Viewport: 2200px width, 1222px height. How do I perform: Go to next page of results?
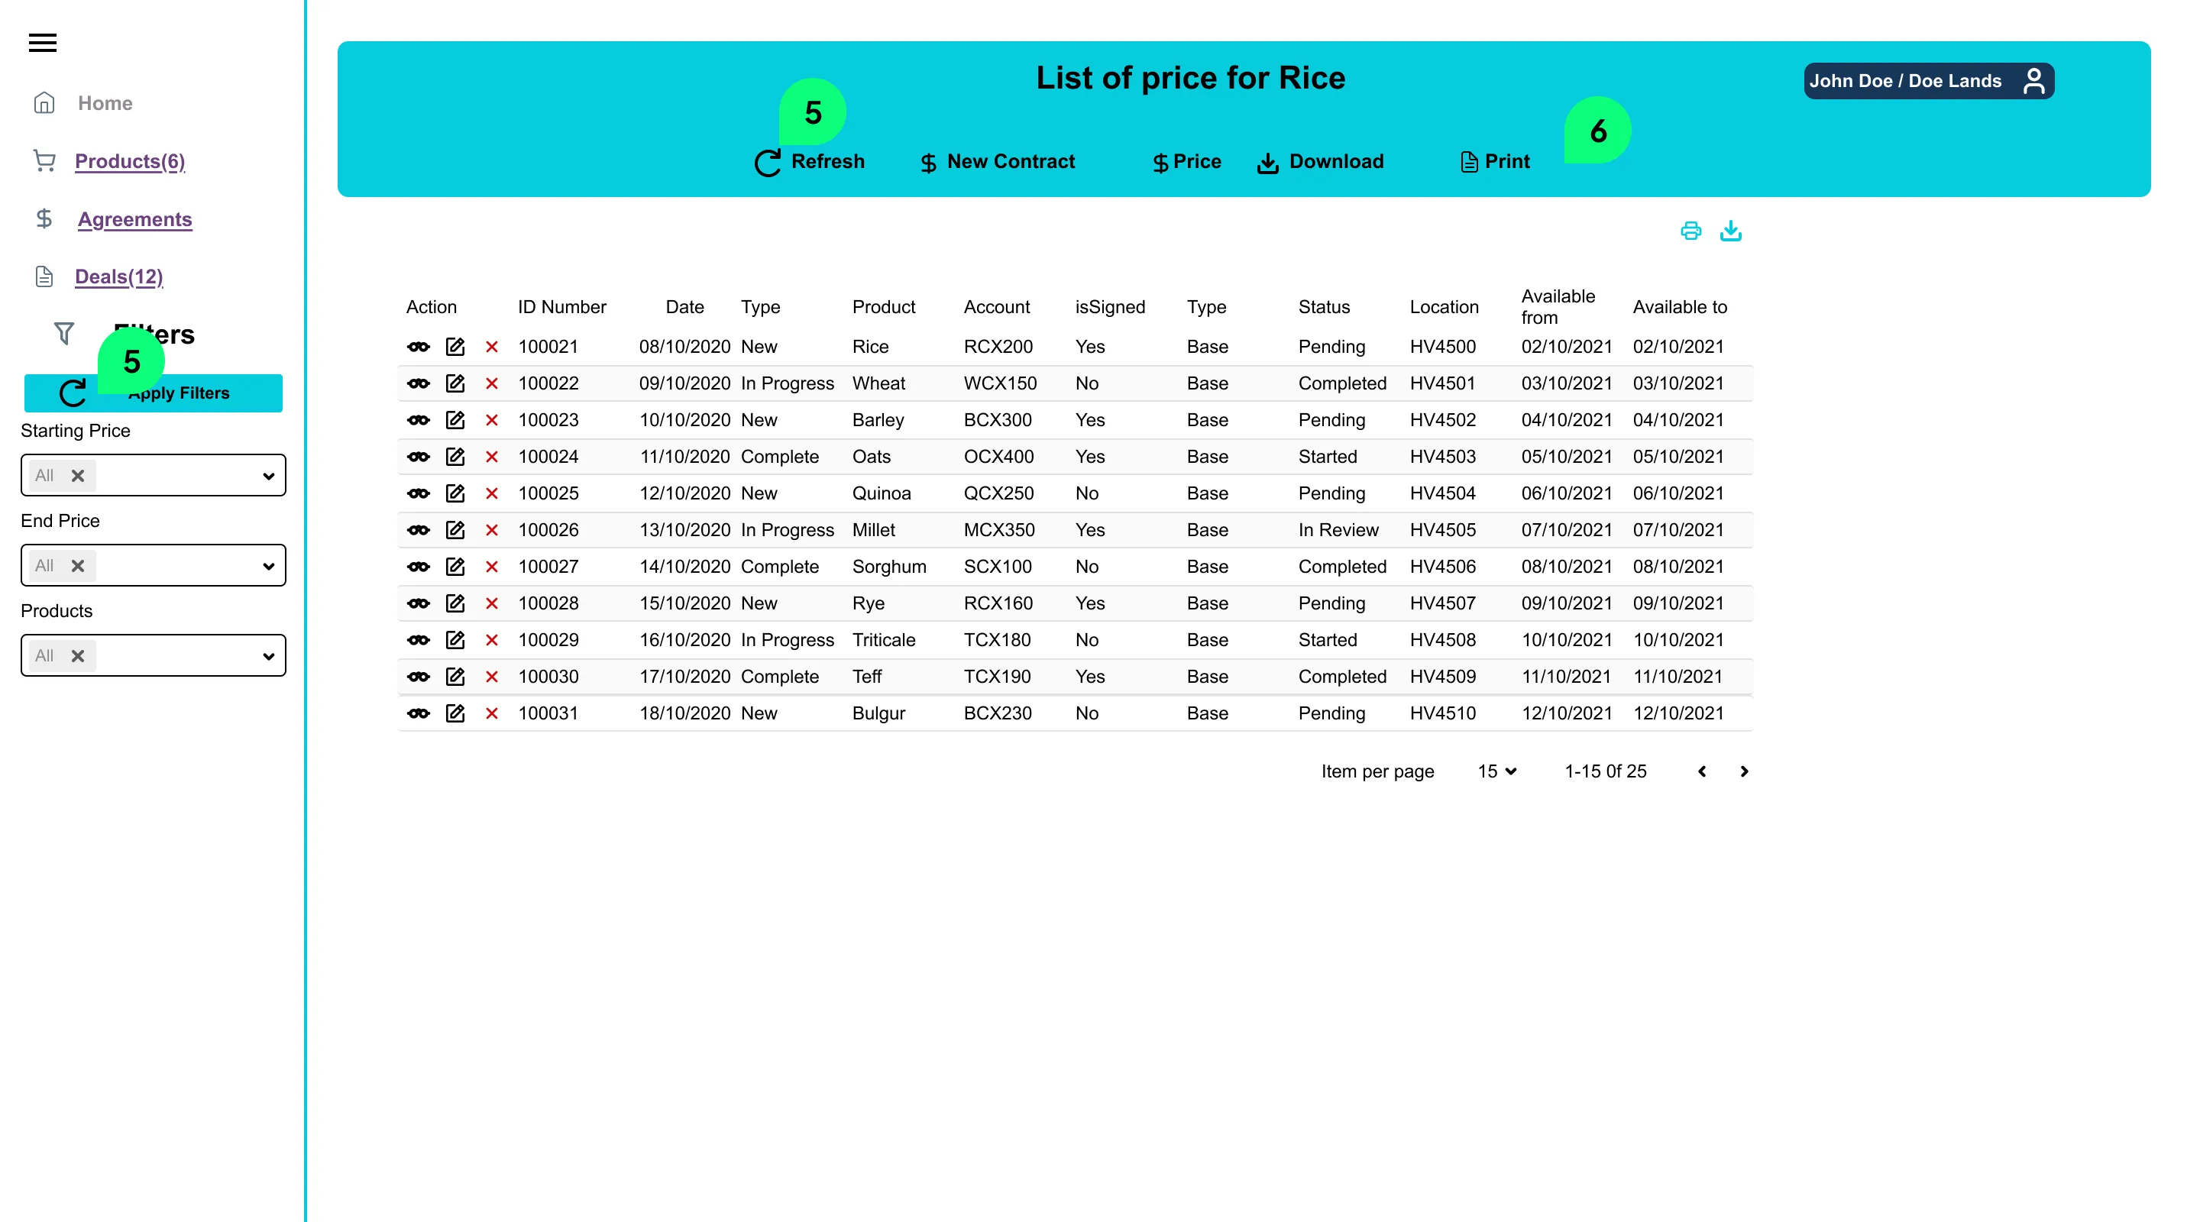coord(1744,771)
